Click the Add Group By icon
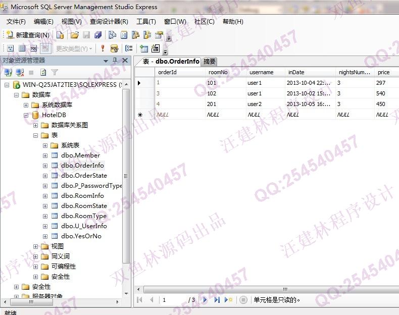399x315 pixels. pyautogui.click(x=129, y=48)
